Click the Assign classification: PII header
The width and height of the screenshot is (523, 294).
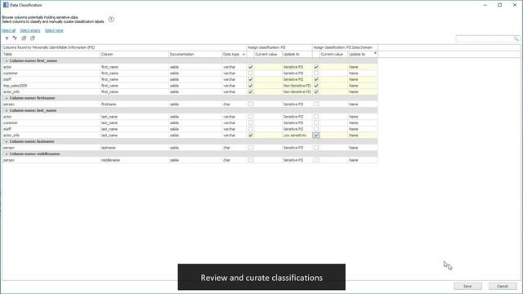(279, 47)
